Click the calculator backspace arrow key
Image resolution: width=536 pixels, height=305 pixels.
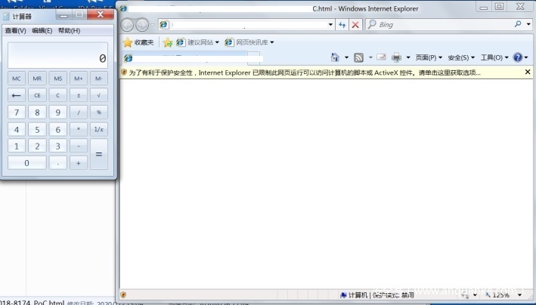(17, 95)
